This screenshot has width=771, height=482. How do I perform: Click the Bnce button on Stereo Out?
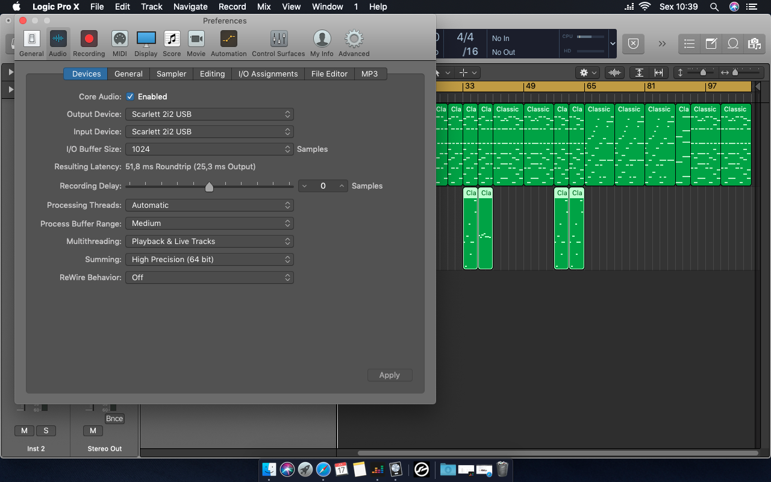coord(114,418)
